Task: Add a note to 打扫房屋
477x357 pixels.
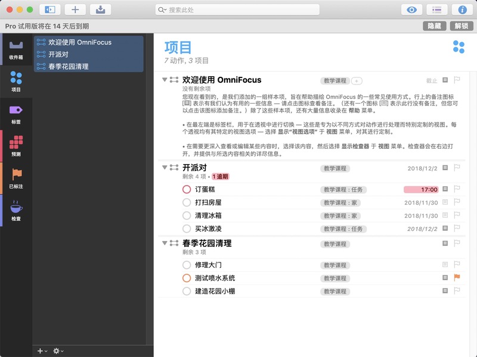Action: (x=445, y=202)
